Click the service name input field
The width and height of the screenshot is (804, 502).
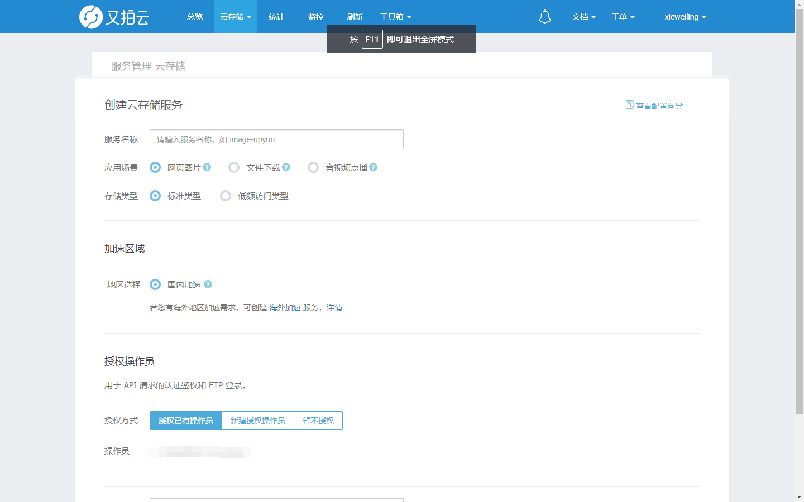[x=276, y=138]
